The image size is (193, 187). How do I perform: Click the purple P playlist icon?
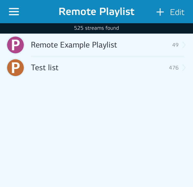pyautogui.click(x=15, y=45)
